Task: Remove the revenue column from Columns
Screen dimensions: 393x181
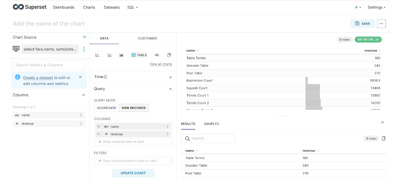Action: [98, 134]
